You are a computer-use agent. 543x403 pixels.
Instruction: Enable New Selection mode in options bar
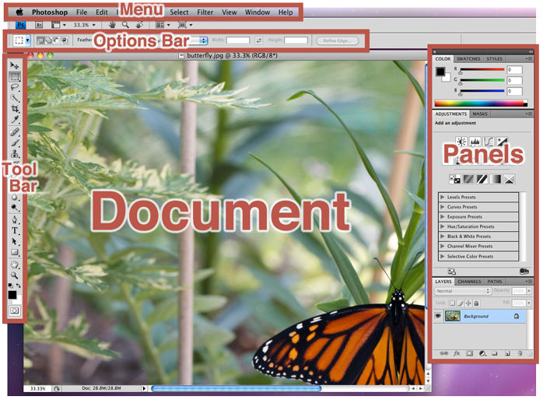40,40
